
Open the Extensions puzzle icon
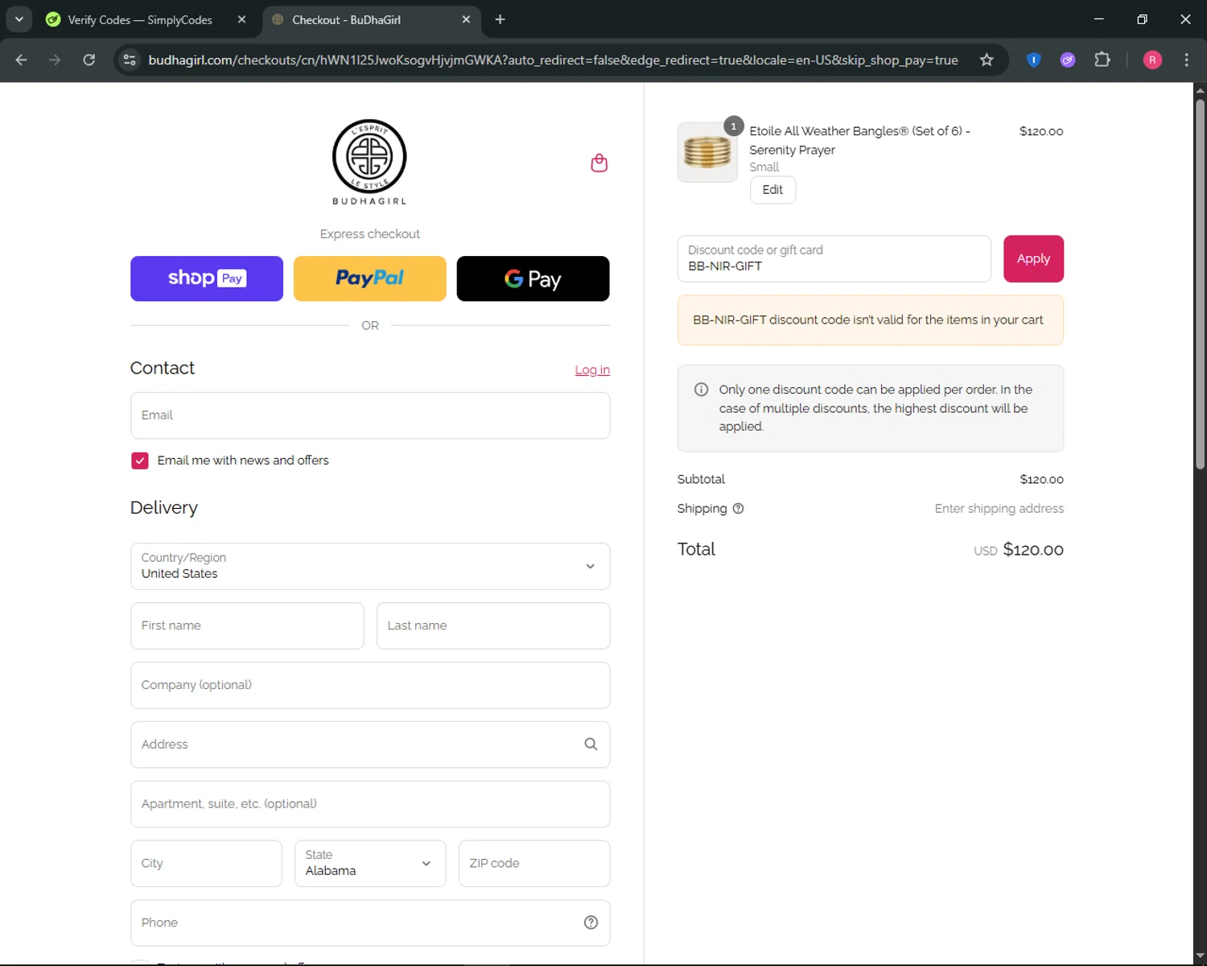(x=1102, y=60)
